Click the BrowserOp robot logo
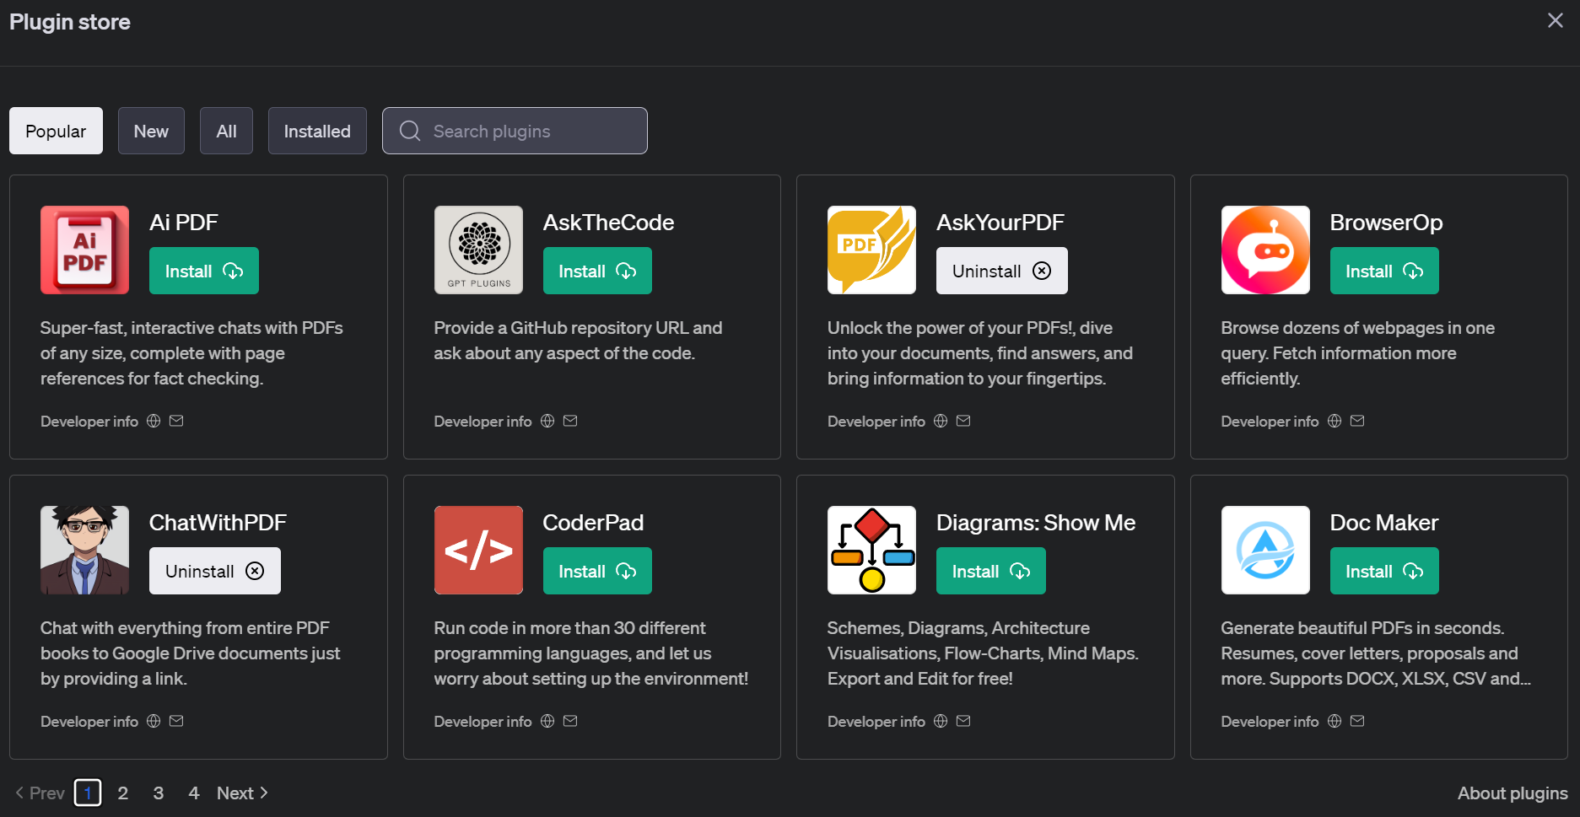The height and width of the screenshot is (817, 1580). coord(1265,250)
